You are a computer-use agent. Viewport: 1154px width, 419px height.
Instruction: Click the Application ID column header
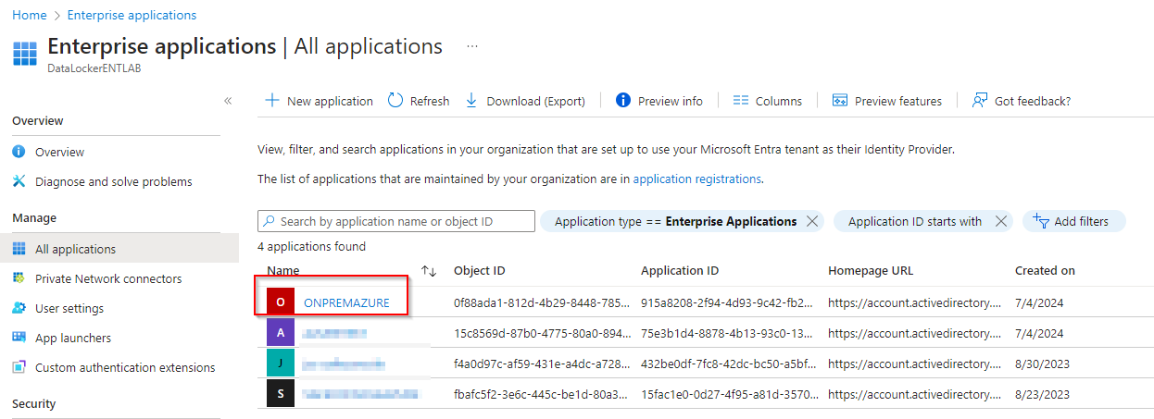click(x=680, y=271)
